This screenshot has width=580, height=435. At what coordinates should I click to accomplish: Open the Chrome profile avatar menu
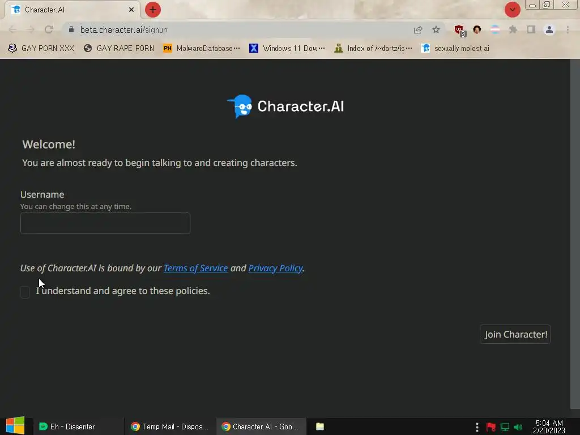(549, 29)
